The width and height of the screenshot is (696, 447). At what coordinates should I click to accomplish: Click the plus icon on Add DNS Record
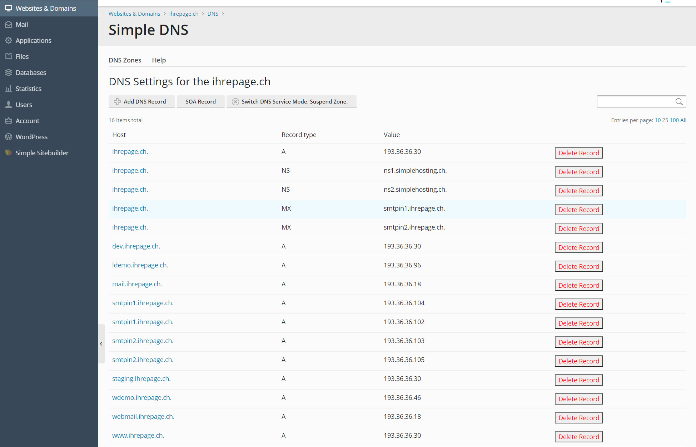(117, 101)
